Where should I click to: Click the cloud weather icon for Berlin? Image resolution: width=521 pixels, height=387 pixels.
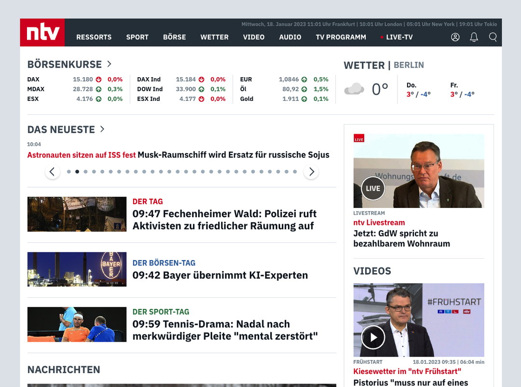(354, 89)
